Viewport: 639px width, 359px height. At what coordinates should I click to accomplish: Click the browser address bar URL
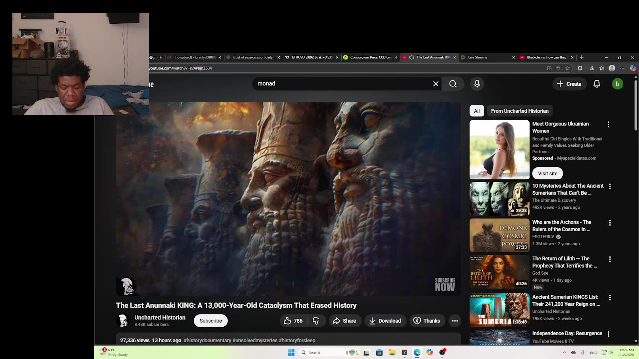(180, 68)
